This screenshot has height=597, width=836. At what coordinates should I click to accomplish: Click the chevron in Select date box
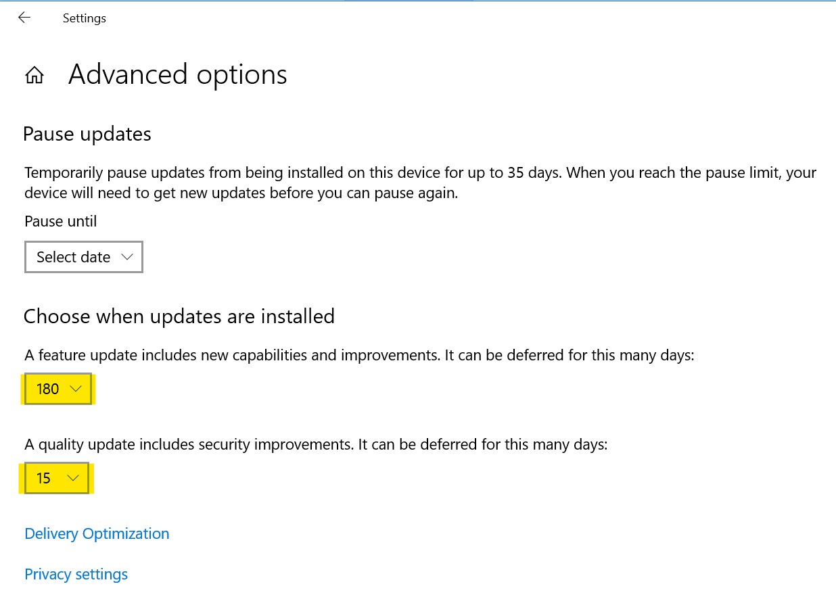coord(126,257)
